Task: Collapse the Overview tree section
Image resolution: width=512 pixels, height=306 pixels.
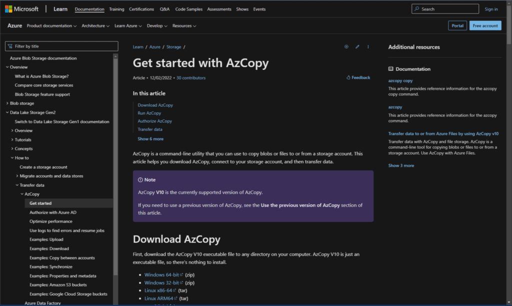Action: pos(7,67)
